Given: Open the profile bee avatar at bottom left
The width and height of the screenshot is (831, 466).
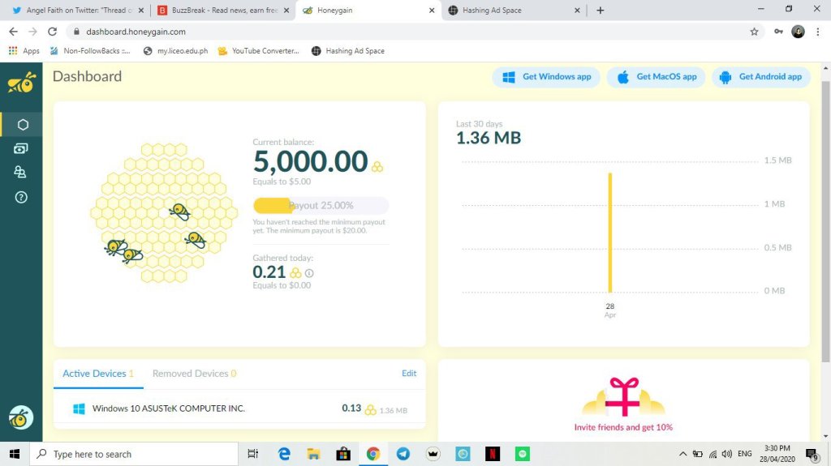Looking at the screenshot, I should tap(21, 417).
